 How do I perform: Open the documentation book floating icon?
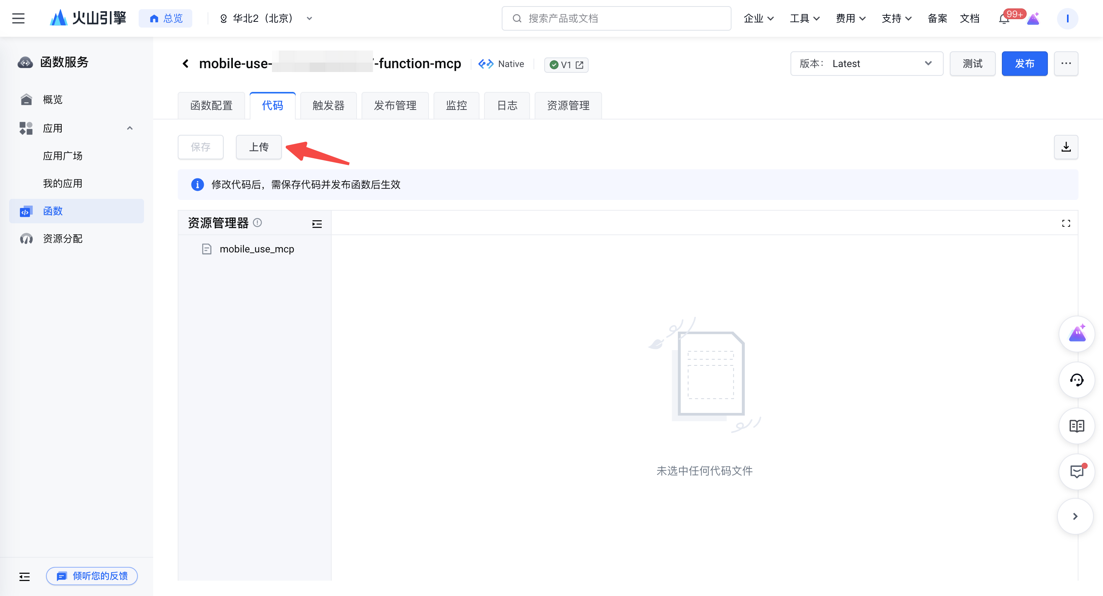pos(1077,426)
